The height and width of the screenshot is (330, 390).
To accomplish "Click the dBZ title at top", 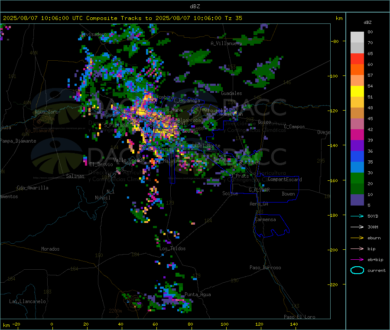I will tap(195, 7).
